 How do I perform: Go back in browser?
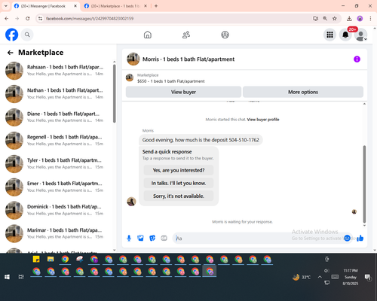click(x=7, y=18)
